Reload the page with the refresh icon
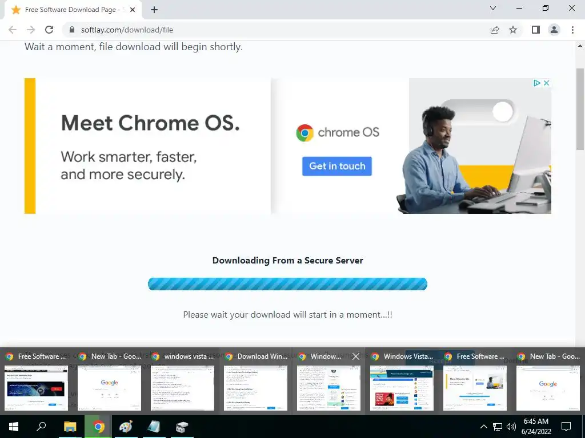 (x=49, y=30)
